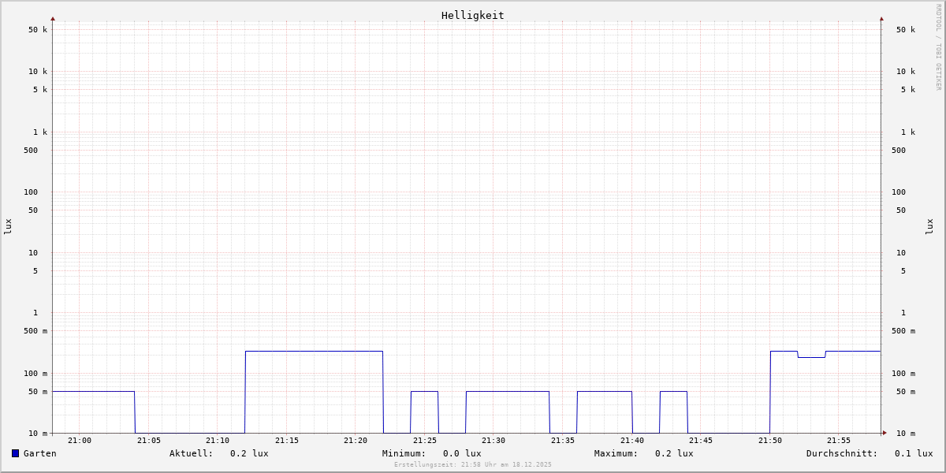Click the 21:15 time axis label
The height and width of the screenshot is (473, 946).
click(x=287, y=441)
